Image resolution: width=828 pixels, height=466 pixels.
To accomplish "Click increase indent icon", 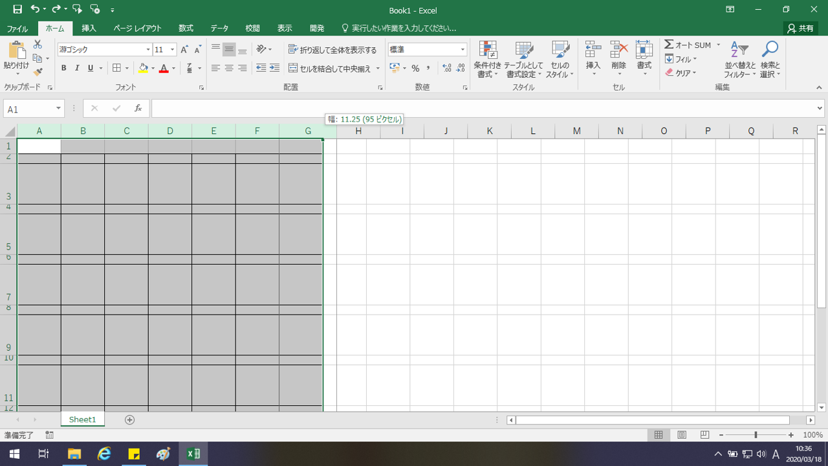I will pyautogui.click(x=274, y=68).
